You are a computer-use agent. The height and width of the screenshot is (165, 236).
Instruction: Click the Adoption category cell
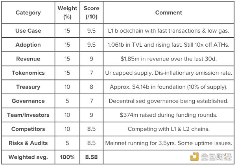(x=28, y=45)
